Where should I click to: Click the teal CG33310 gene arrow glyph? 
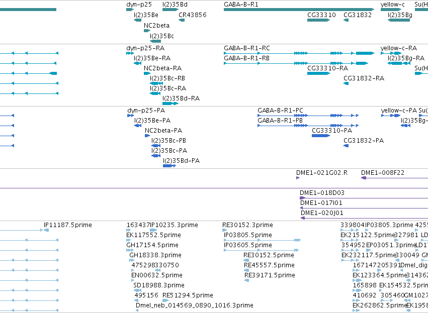[318, 20]
